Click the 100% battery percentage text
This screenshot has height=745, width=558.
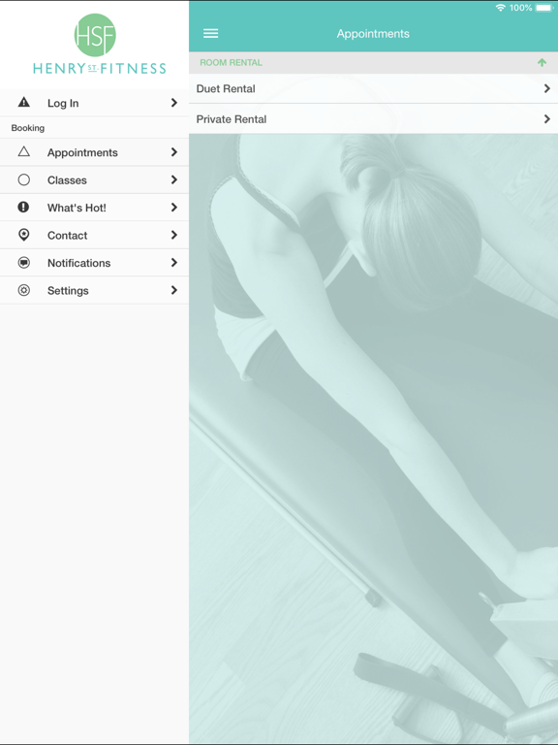pos(520,8)
